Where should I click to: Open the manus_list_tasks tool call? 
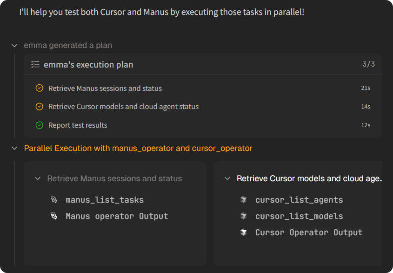tap(105, 200)
